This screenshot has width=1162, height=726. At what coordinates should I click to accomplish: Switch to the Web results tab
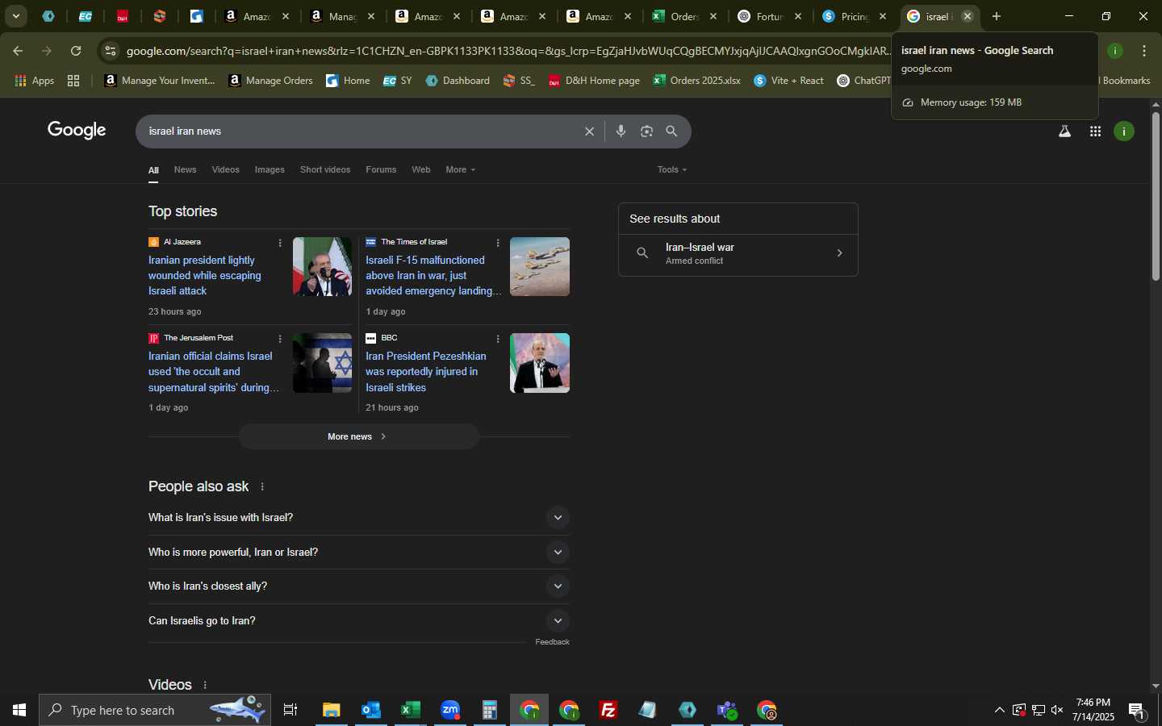[421, 169]
